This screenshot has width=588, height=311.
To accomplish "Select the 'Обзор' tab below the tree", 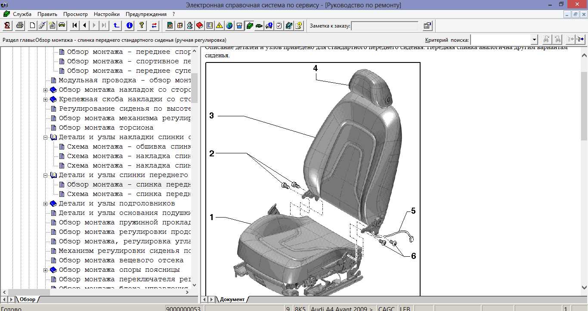I will pos(28,299).
